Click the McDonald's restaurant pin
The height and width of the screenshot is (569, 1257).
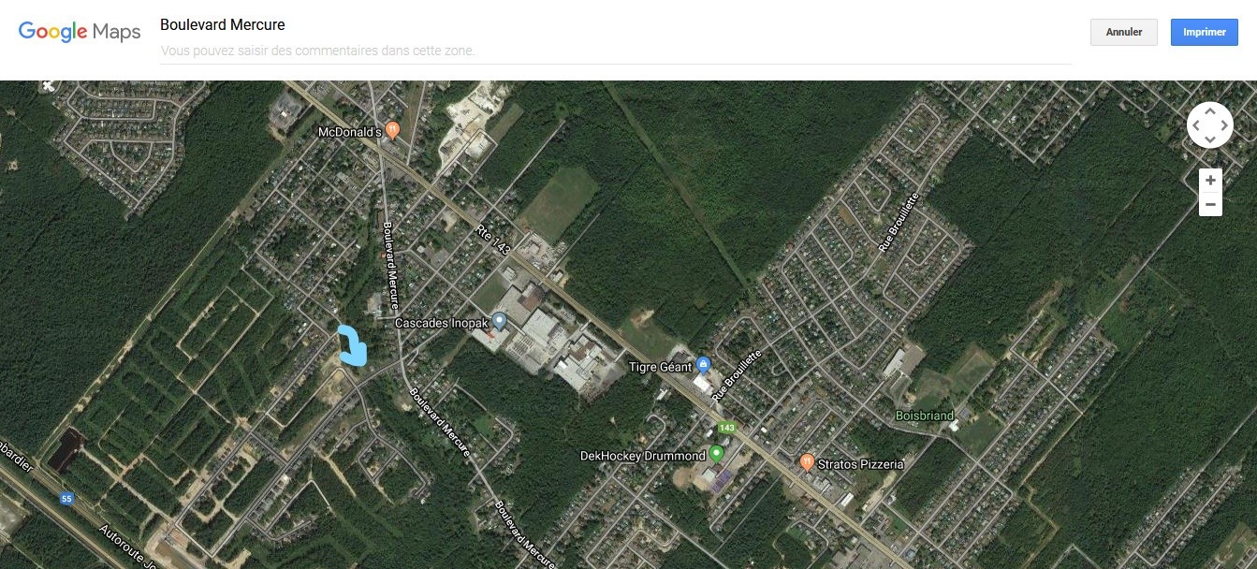392,131
